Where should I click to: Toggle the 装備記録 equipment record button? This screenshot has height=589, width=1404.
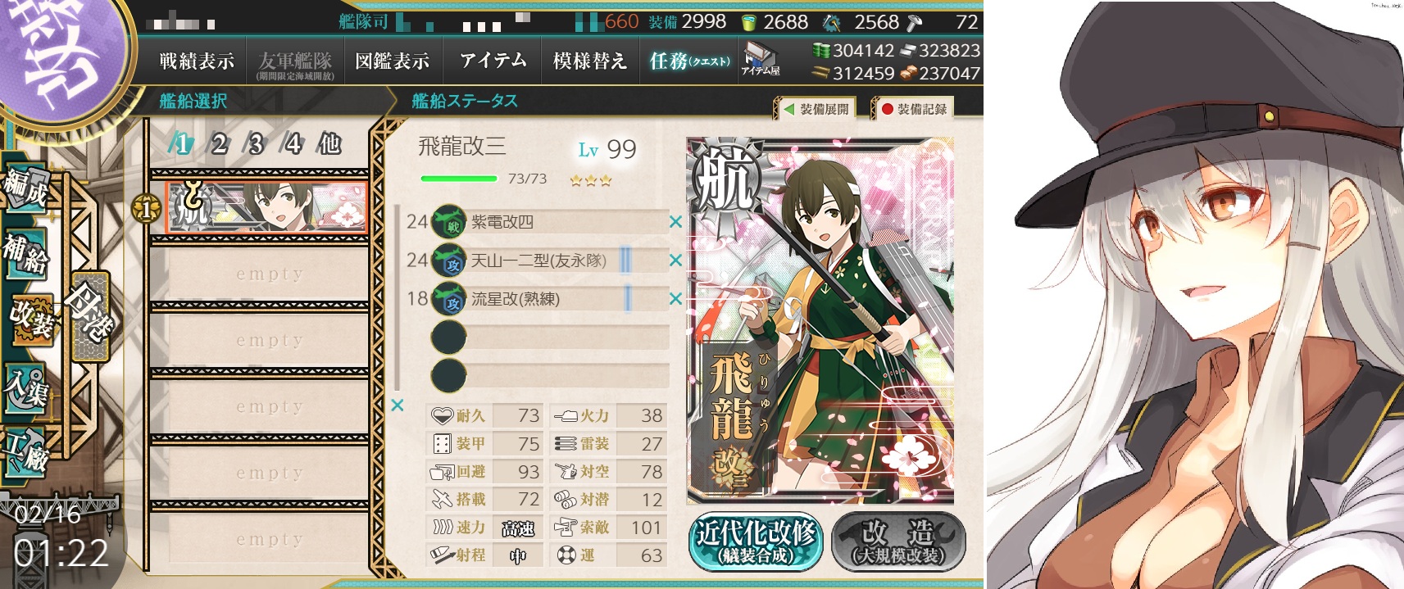pyautogui.click(x=913, y=109)
